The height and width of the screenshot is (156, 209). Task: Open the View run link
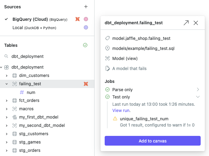121,111
